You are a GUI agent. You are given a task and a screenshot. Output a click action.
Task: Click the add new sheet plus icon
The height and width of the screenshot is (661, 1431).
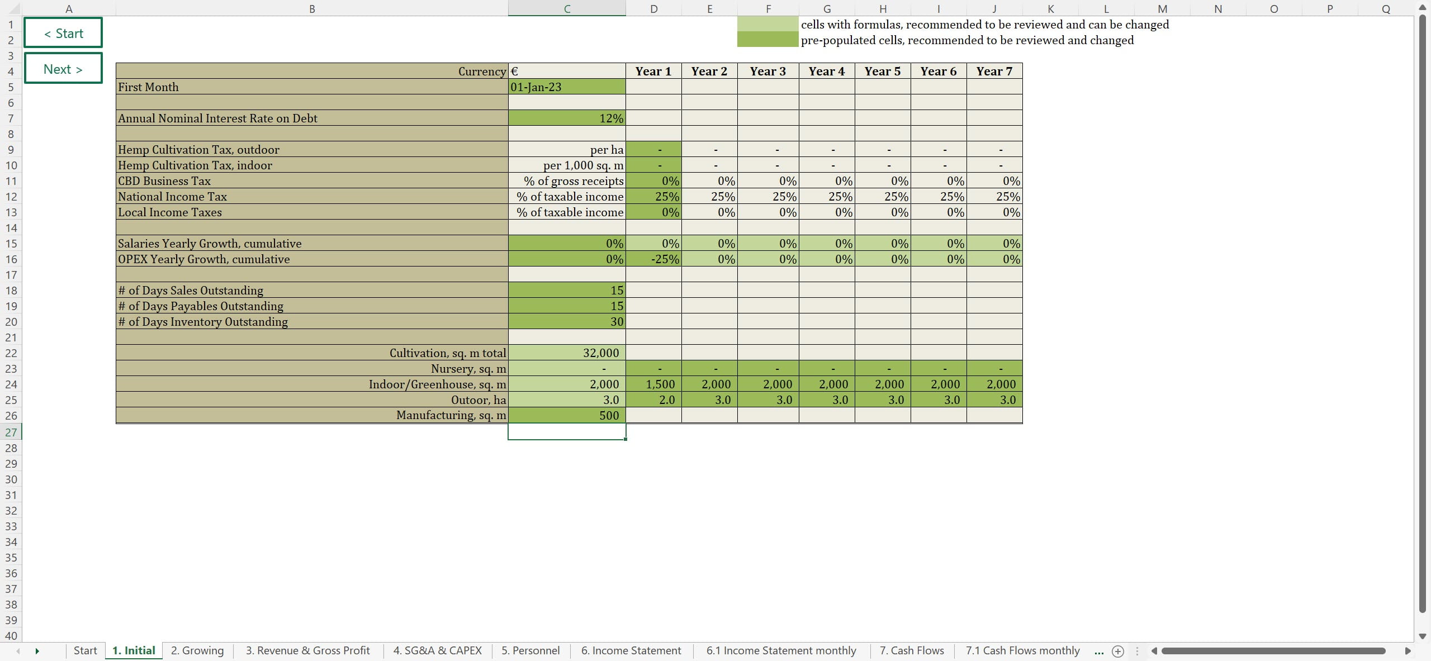coord(1118,651)
